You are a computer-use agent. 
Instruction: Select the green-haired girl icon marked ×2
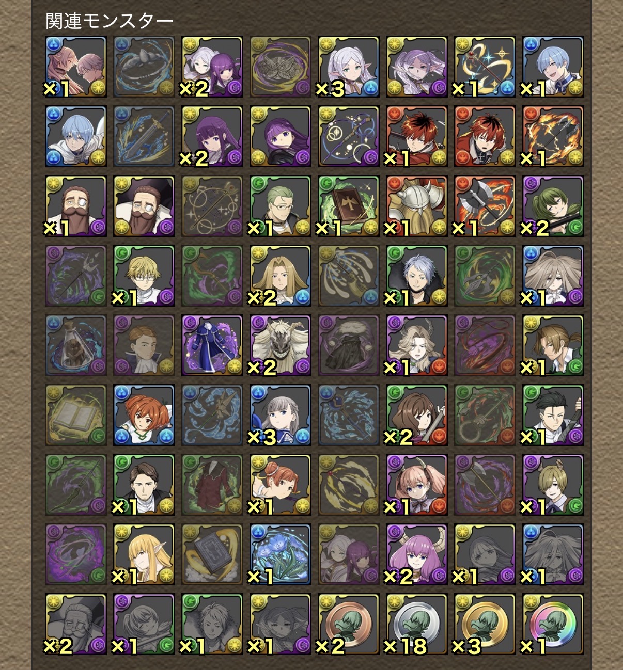tap(553, 206)
